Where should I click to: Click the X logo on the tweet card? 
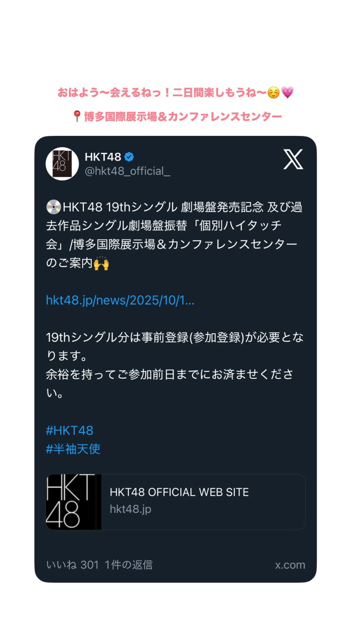[x=293, y=159]
